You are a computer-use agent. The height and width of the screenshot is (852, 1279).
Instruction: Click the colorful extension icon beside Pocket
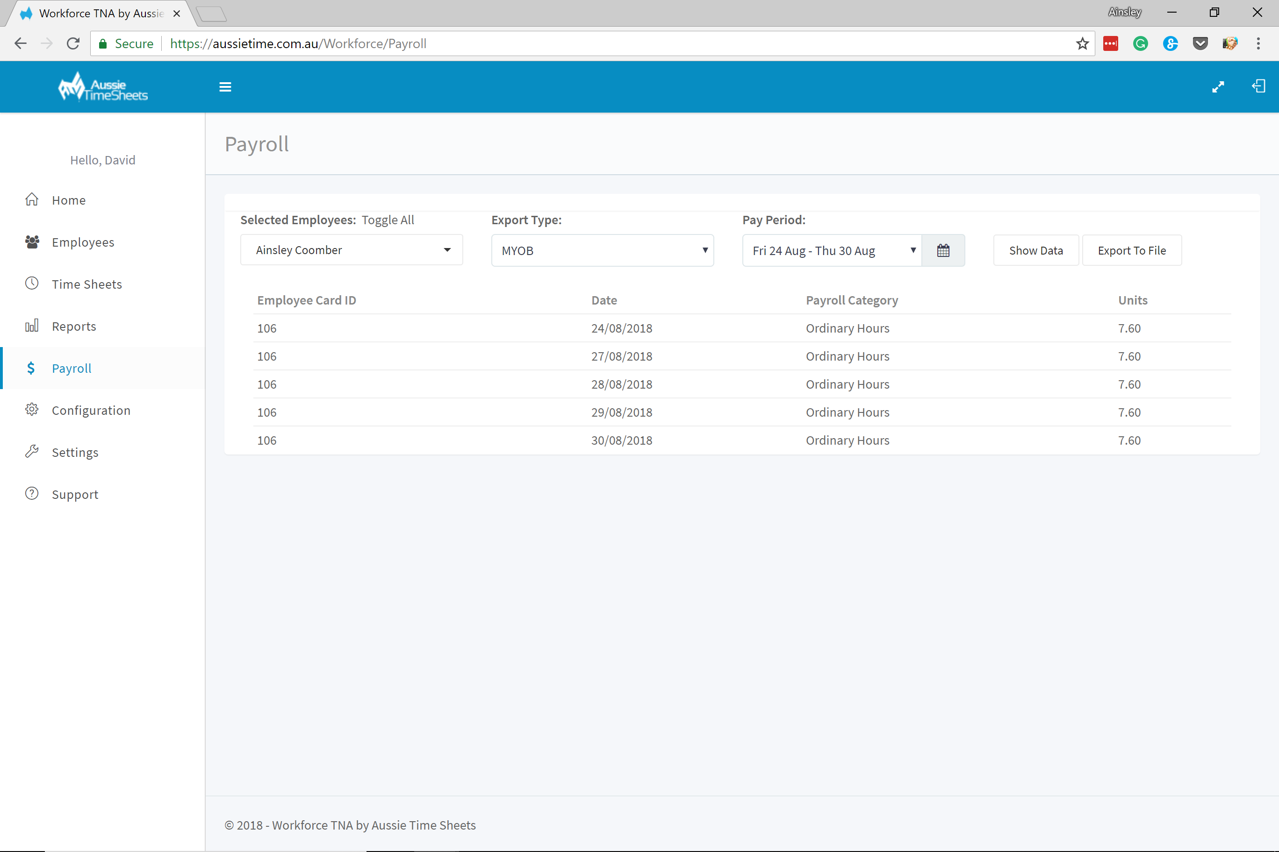(x=1230, y=43)
